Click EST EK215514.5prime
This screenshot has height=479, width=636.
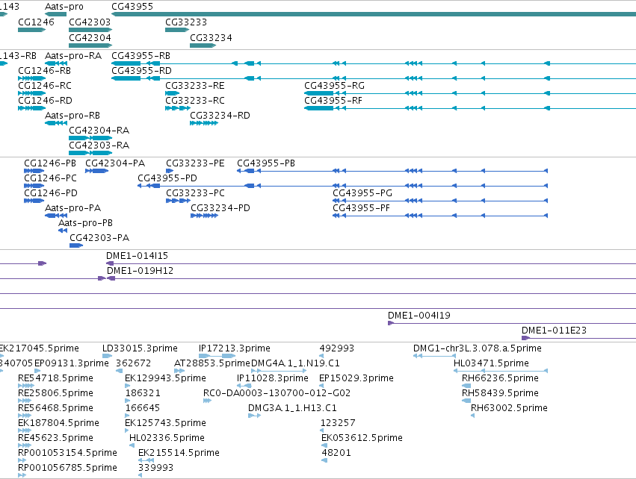click(146, 460)
